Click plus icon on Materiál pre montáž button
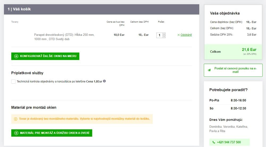266x147 pixels. 16,133
